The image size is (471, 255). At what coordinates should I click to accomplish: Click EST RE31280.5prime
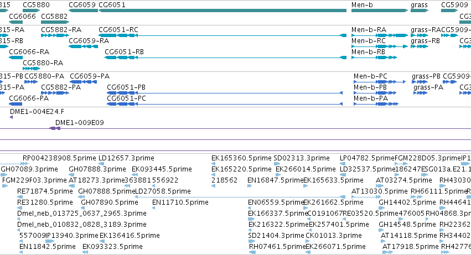point(45,203)
